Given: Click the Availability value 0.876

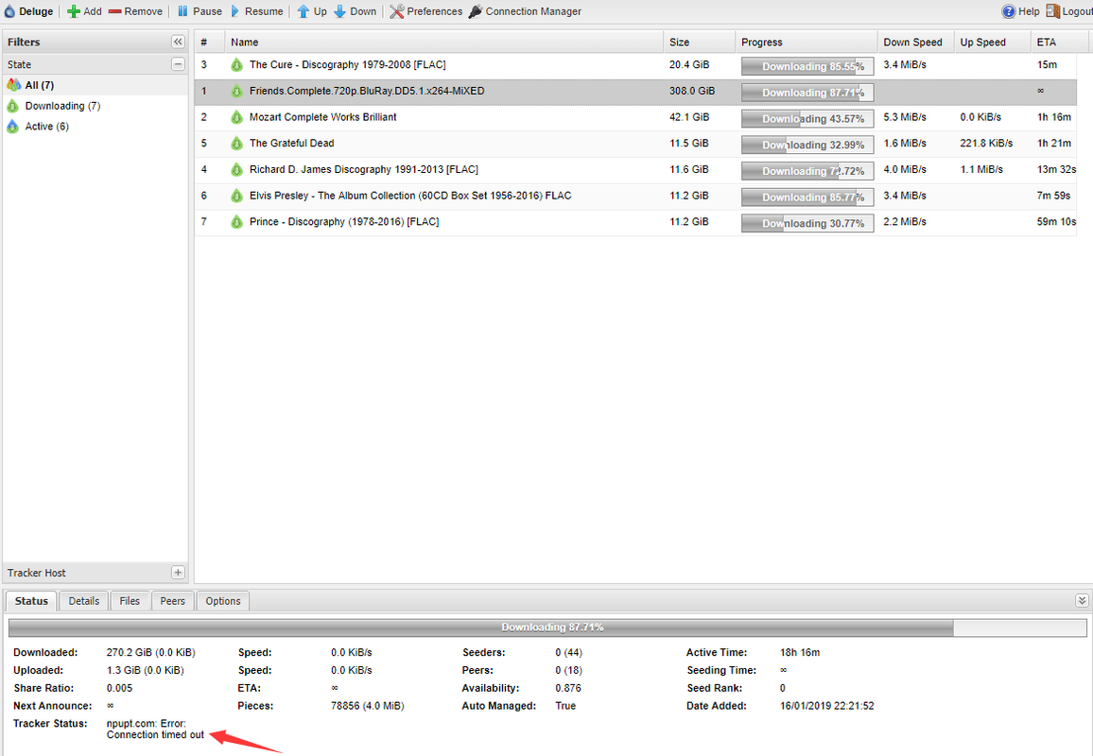Looking at the screenshot, I should pyautogui.click(x=568, y=688).
